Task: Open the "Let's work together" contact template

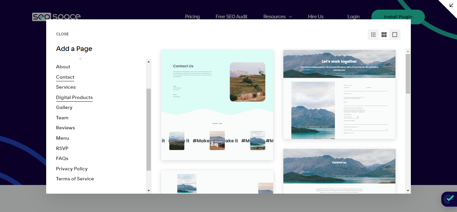Action: click(339, 95)
